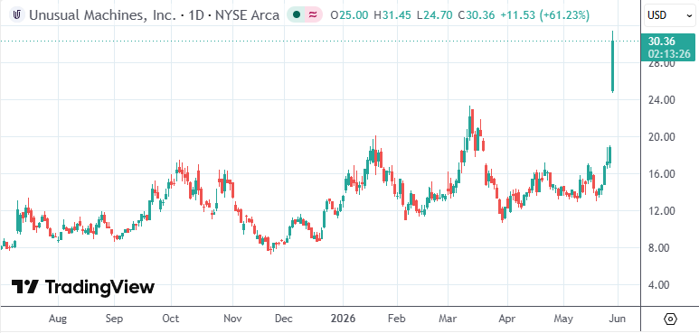Click the open value O25.00

click(349, 15)
